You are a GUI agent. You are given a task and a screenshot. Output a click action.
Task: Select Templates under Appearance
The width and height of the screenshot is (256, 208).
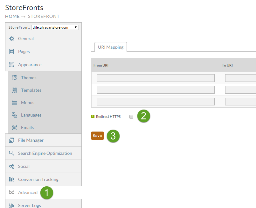pos(45,90)
